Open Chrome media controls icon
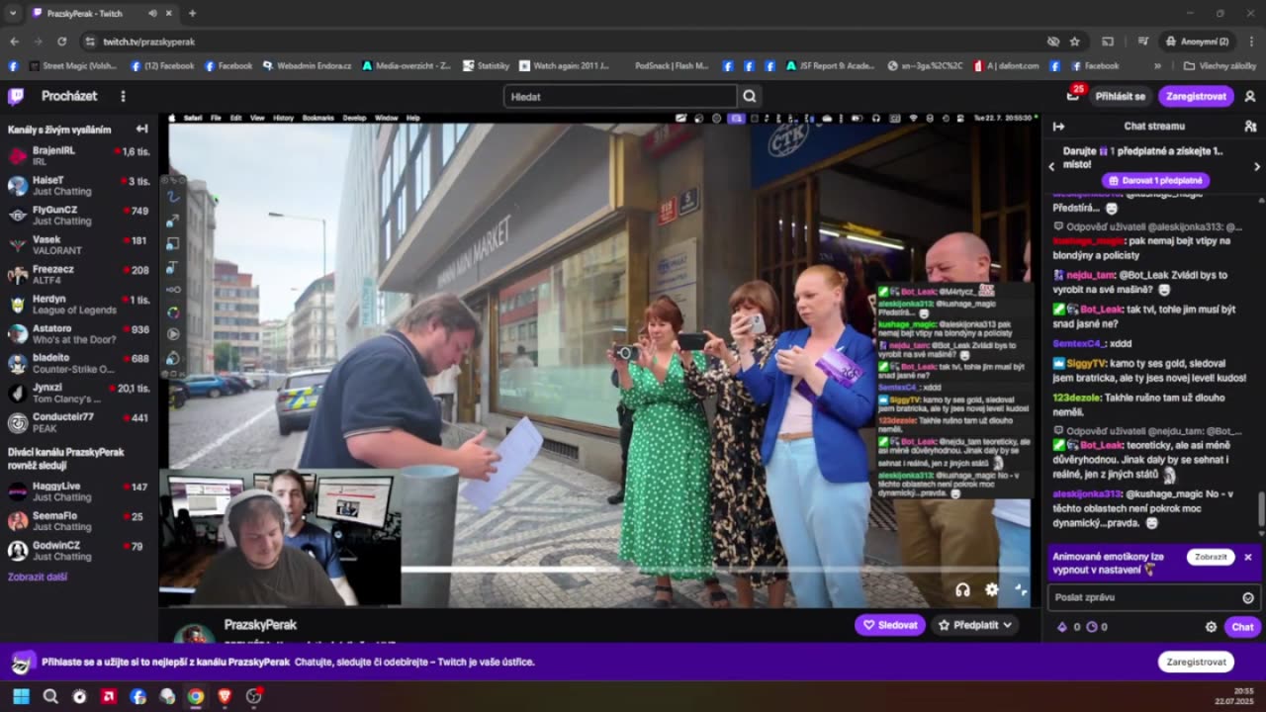 coord(1142,42)
